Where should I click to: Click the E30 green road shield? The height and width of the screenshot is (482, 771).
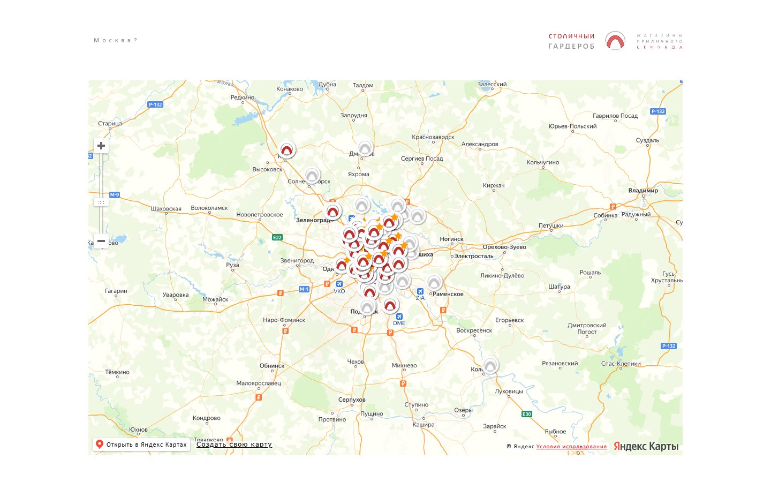click(x=527, y=414)
